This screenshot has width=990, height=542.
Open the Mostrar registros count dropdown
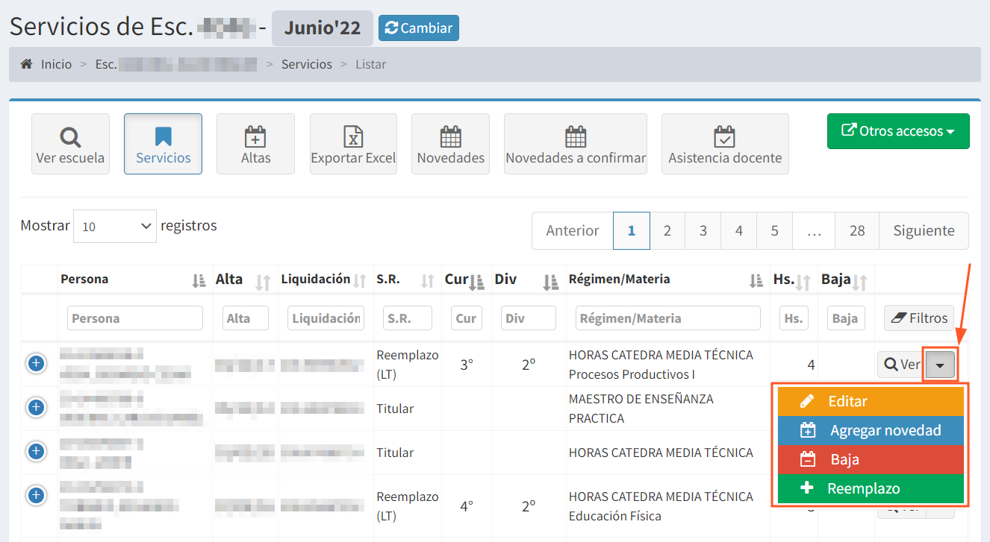tap(115, 226)
